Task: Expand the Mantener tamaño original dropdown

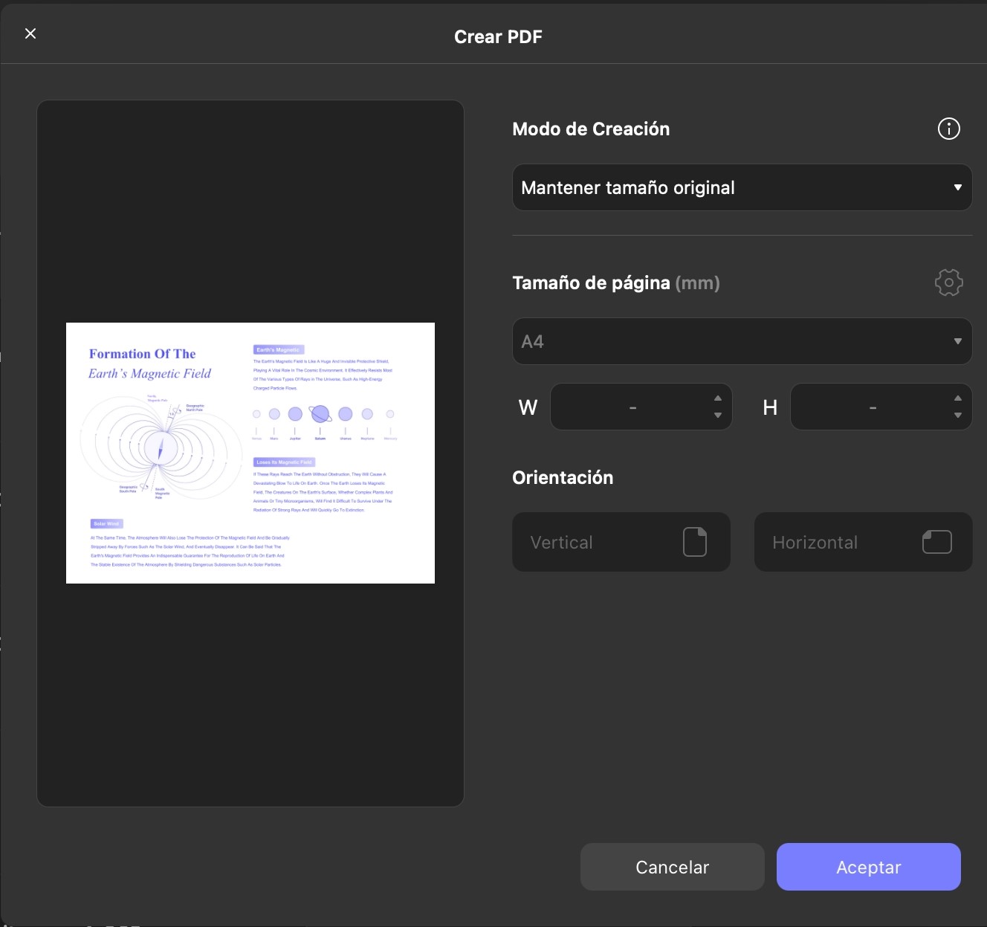Action: (x=742, y=187)
